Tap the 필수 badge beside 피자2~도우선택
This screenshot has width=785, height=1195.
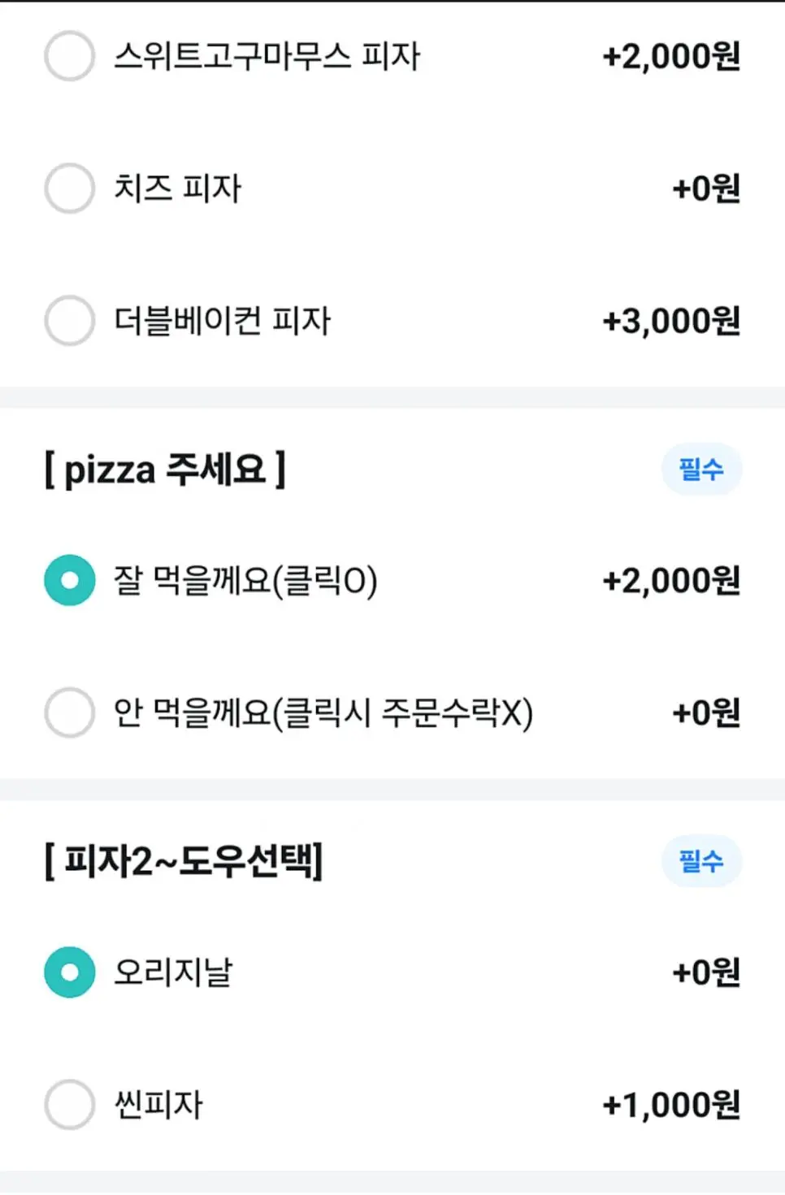[x=700, y=860]
